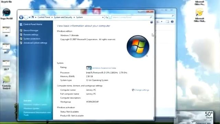
Task: Click shield icon beside Device Manager
Action: coord(21,30)
